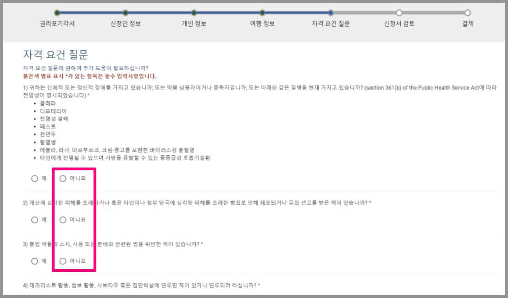This screenshot has width=508, height=298.
Task: Click the 결제 step label
Action: click(467, 23)
